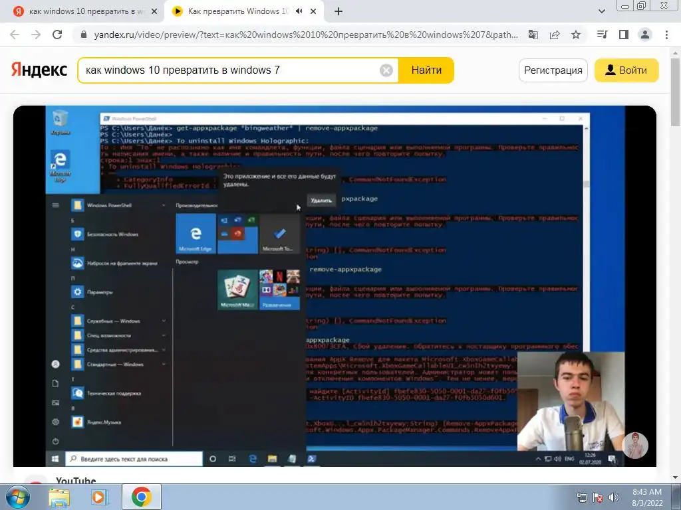The height and width of the screenshot is (510, 681).
Task: In the video, open the Microsoft To Do tile
Action: pos(280,233)
